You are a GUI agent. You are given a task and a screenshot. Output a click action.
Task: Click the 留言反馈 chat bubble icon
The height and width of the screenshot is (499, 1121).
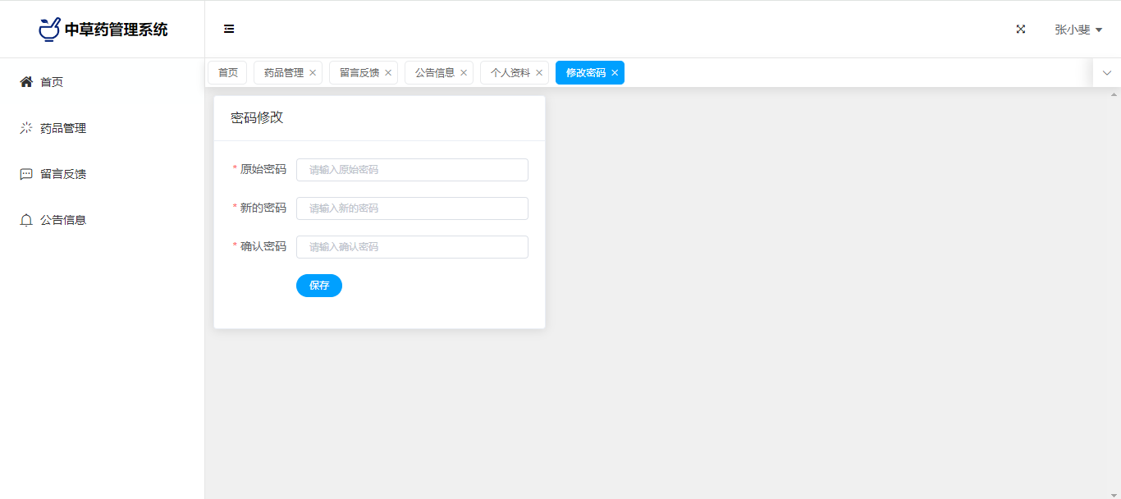click(26, 174)
